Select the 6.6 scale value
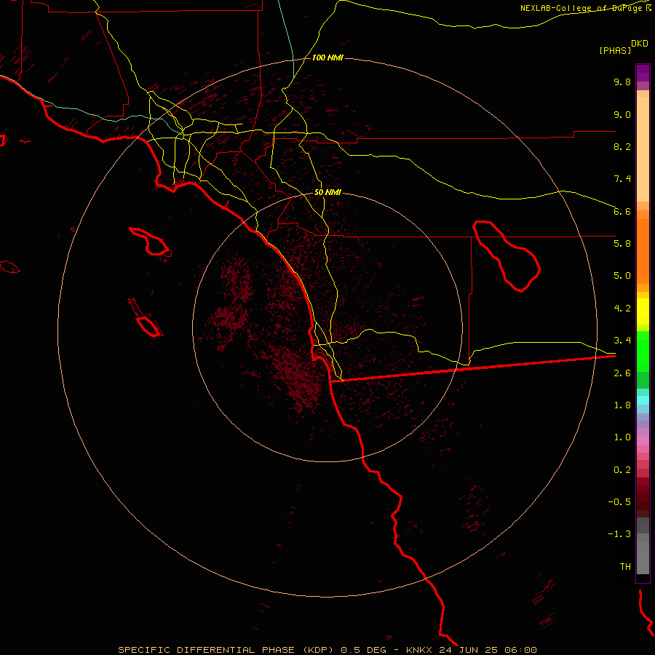 point(622,211)
